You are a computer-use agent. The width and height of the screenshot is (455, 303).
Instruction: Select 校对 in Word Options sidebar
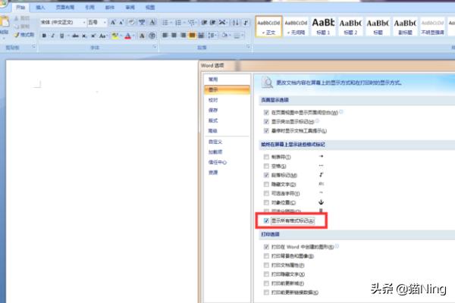(x=213, y=100)
